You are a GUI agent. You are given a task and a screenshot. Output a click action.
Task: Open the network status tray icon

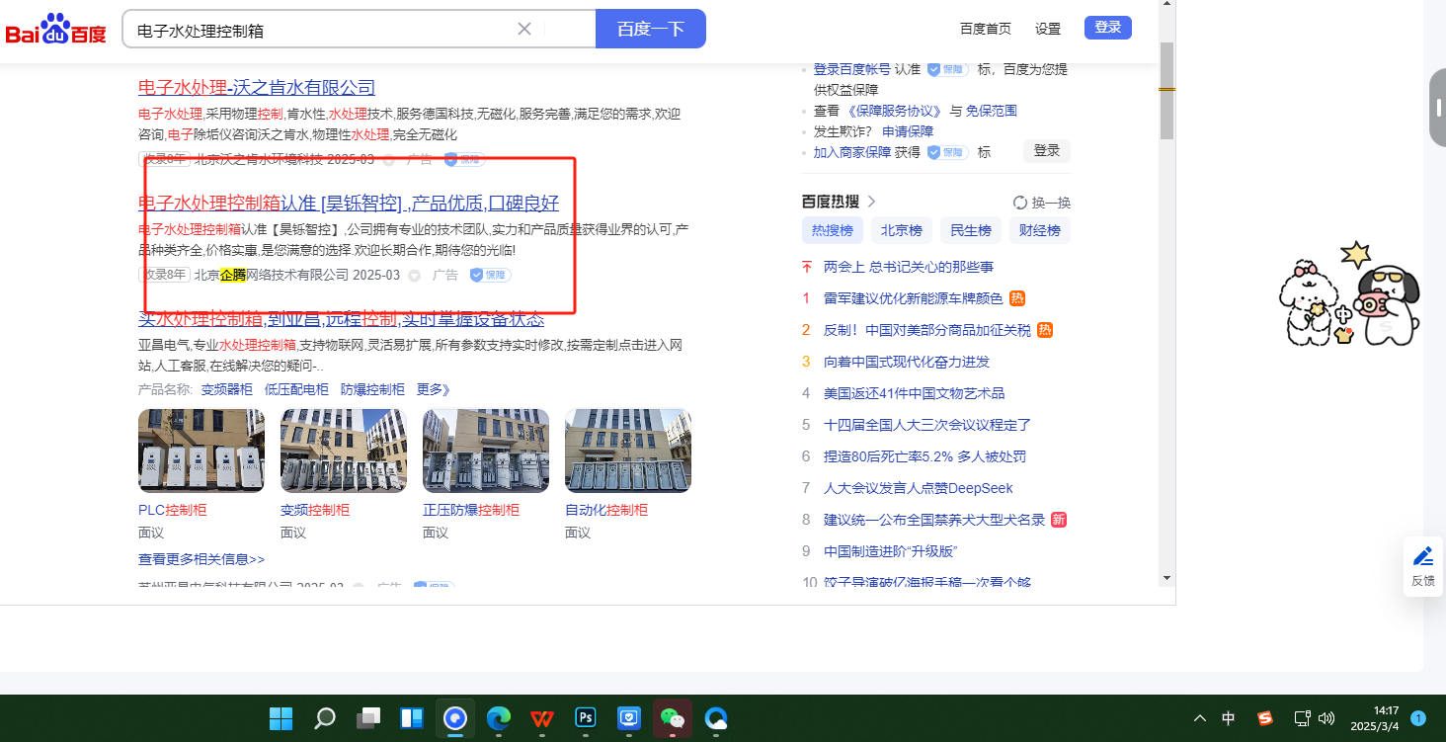(x=1303, y=718)
